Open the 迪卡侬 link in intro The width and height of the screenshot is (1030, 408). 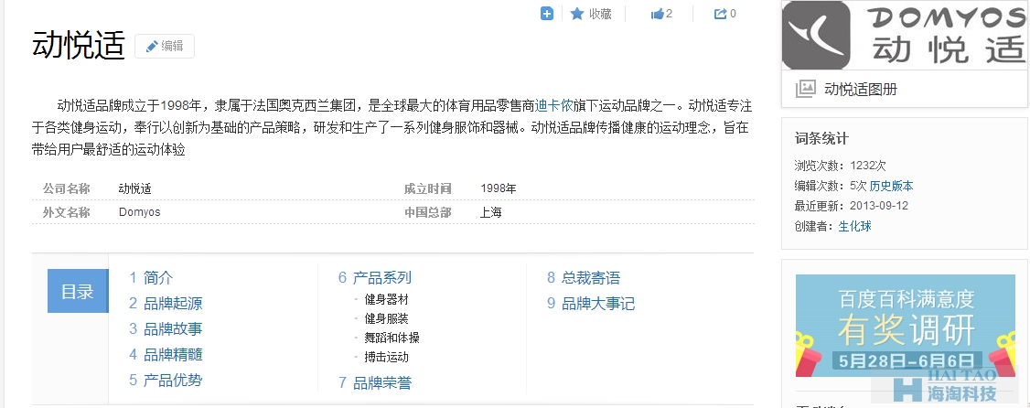(553, 106)
